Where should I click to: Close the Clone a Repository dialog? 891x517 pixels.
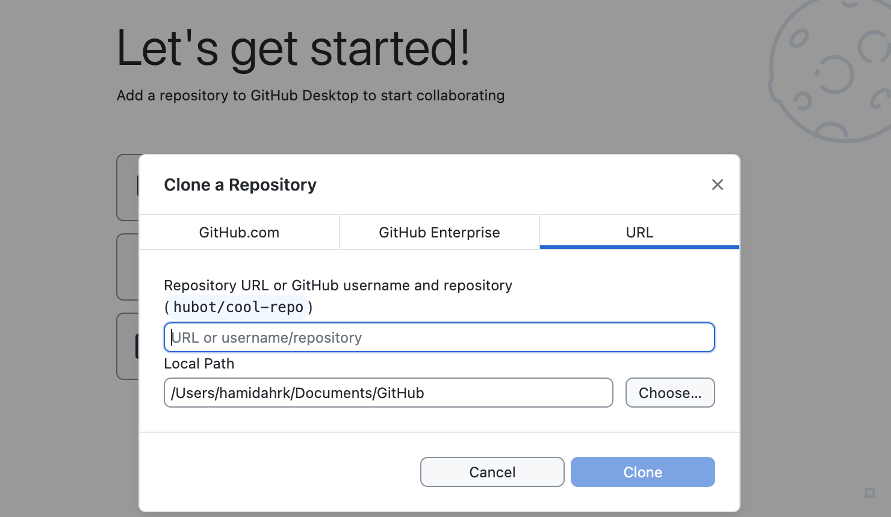point(717,185)
